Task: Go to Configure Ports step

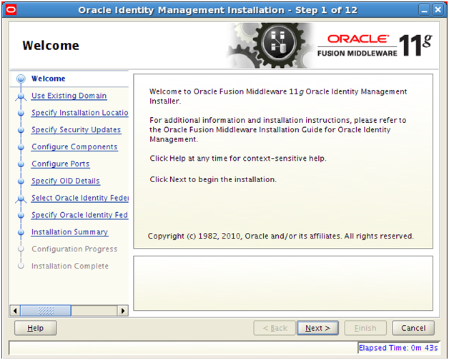Action: pos(61,164)
